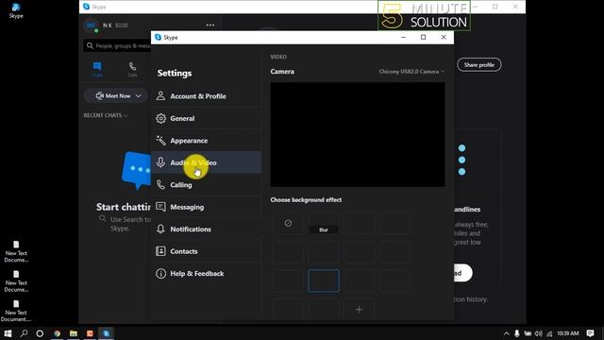Expand the Chicony USB2.0 Camera dropdown
The image size is (604, 340).
coord(411,72)
